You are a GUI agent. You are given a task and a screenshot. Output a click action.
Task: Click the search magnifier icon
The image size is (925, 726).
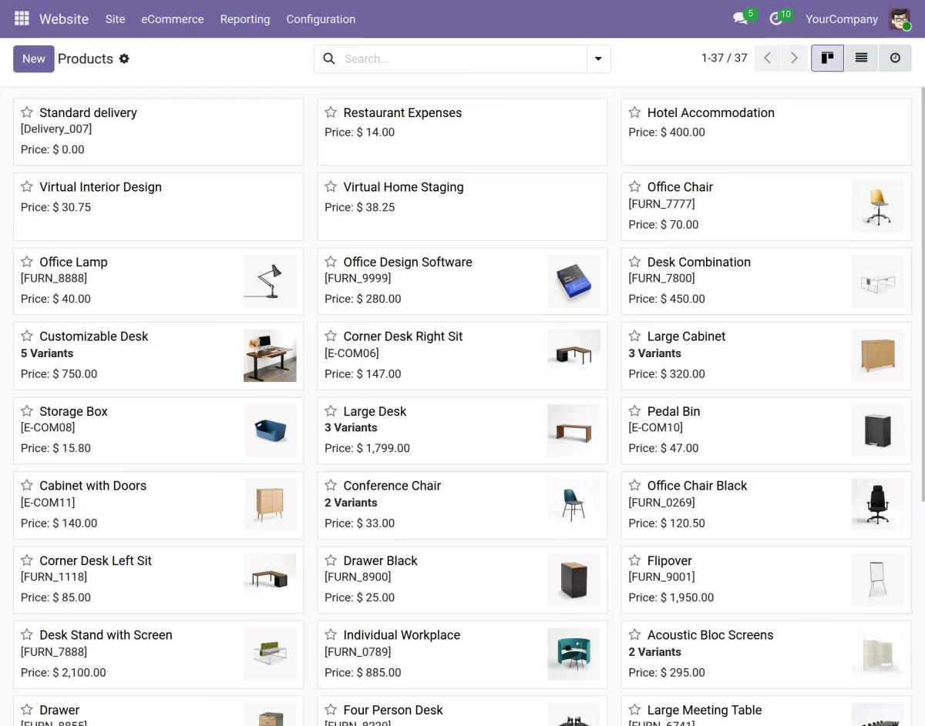(328, 59)
